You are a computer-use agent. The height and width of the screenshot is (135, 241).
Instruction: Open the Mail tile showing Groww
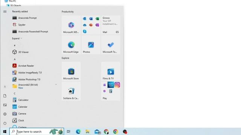point(111,25)
